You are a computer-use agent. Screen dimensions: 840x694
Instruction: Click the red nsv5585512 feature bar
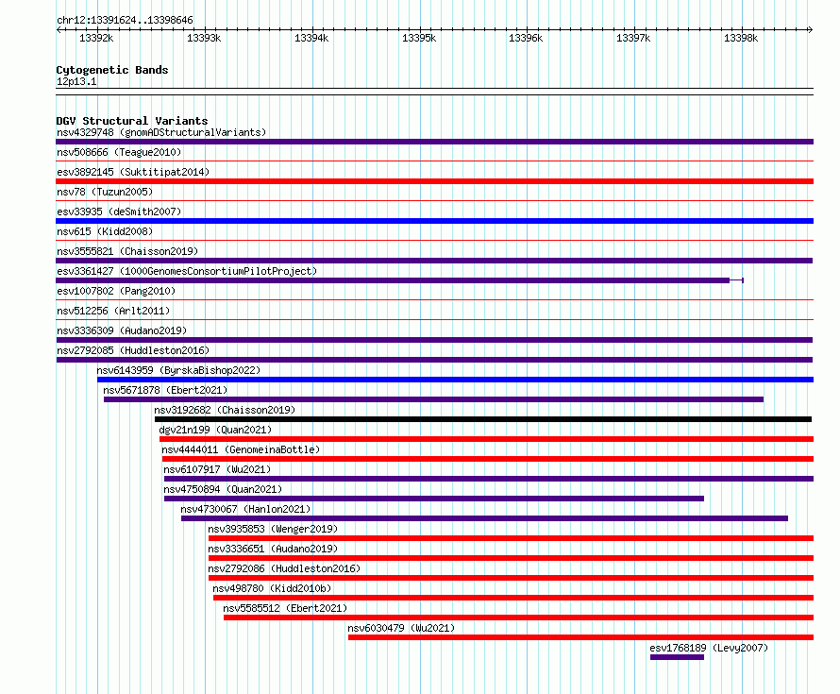coord(518,618)
